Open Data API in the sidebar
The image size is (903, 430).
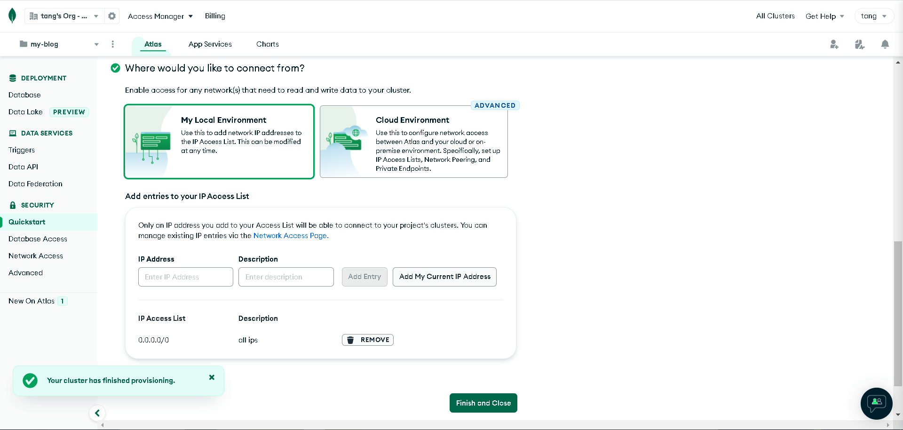point(23,167)
